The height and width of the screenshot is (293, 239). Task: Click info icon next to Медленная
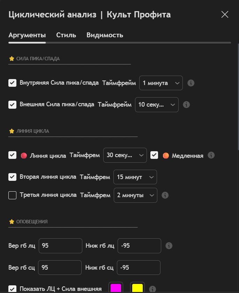(211, 155)
